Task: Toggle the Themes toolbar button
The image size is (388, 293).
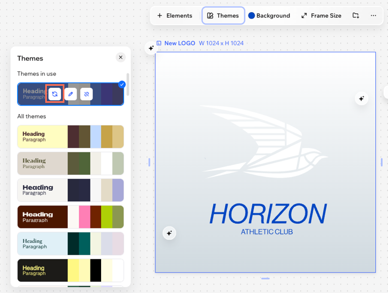Action: (x=223, y=15)
